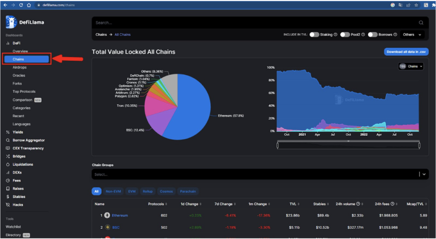Click the search magnifier icon
Screen dimensions: 436x239
(421, 23)
